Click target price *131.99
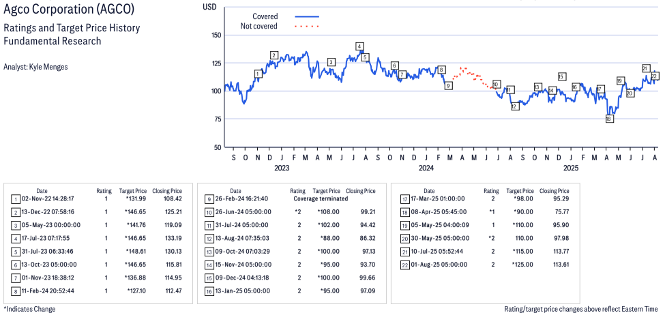 coord(136,198)
